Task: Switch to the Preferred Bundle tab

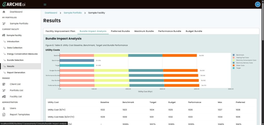Action: (120, 31)
